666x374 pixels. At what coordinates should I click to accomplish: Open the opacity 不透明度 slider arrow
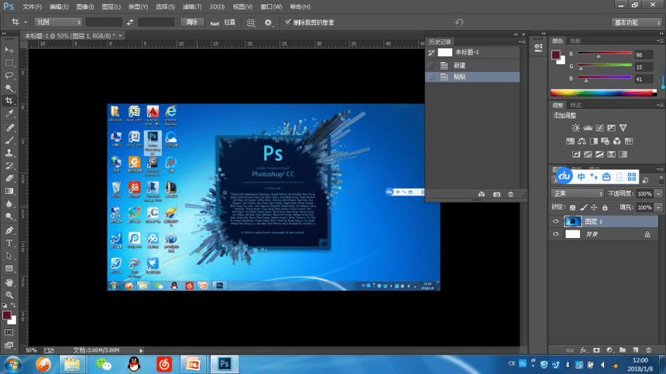(658, 194)
